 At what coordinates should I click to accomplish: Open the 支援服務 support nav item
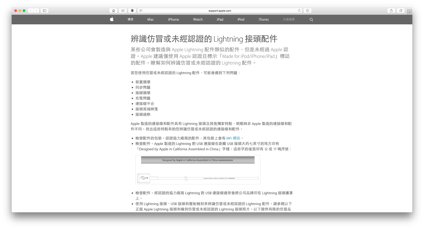289,20
